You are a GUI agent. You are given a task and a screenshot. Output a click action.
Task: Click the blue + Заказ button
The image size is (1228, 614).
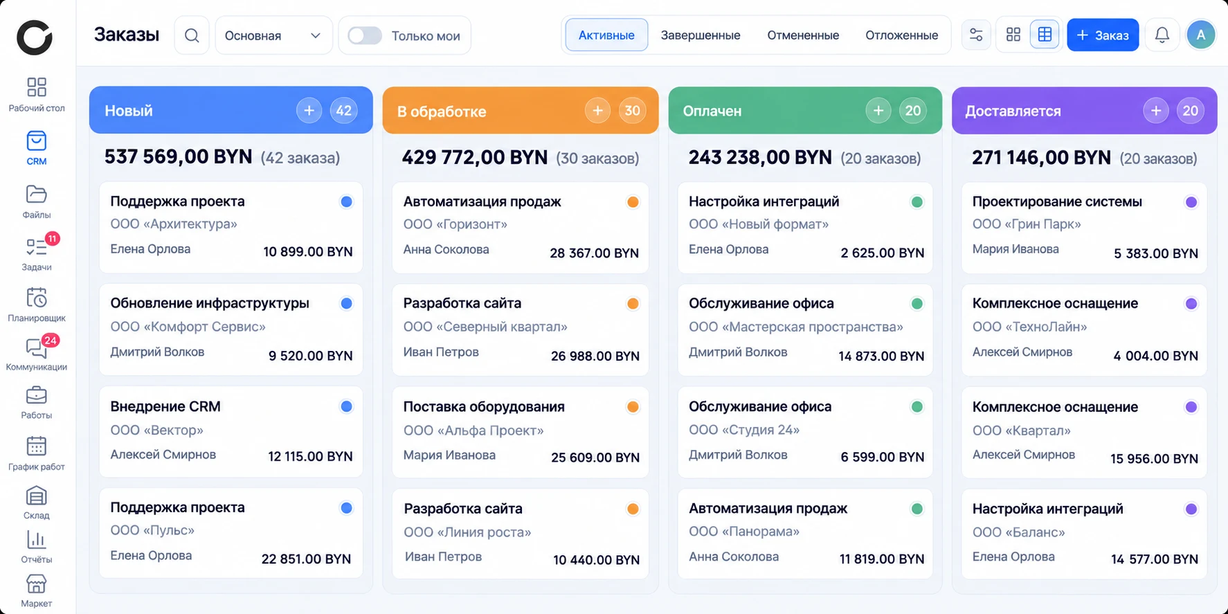(1103, 35)
